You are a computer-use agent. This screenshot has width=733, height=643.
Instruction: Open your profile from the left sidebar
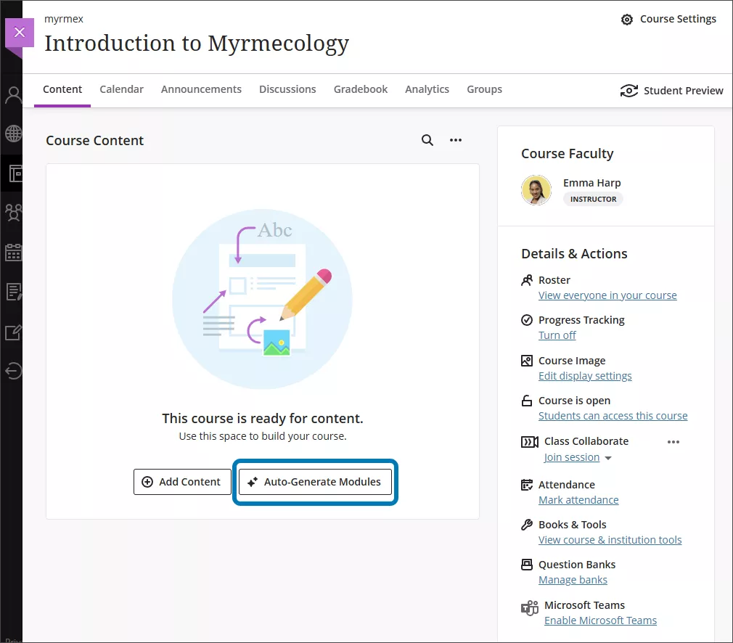click(x=12, y=94)
